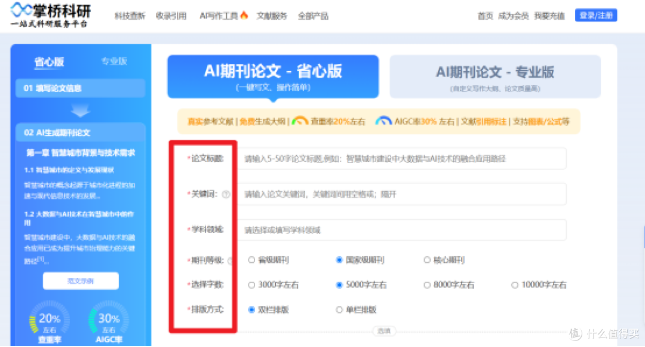Select the 省级期刊 radio button

point(251,260)
